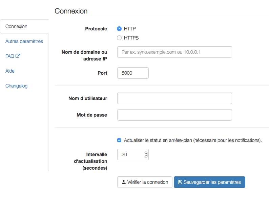269x198 pixels.
Task: Focus the Nom de domaine ou adresse IP field
Action: 174,52
